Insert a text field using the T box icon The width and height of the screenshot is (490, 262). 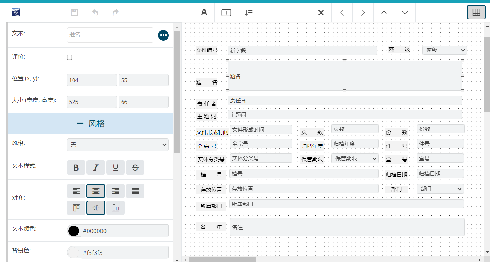point(226,13)
